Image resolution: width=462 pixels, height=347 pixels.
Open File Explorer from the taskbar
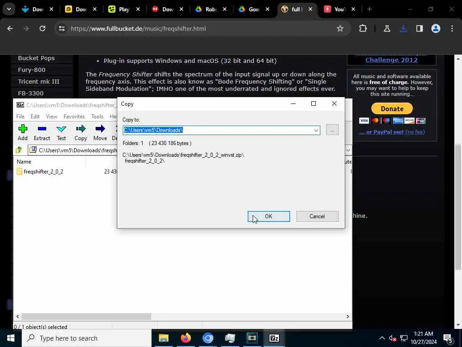point(163,338)
